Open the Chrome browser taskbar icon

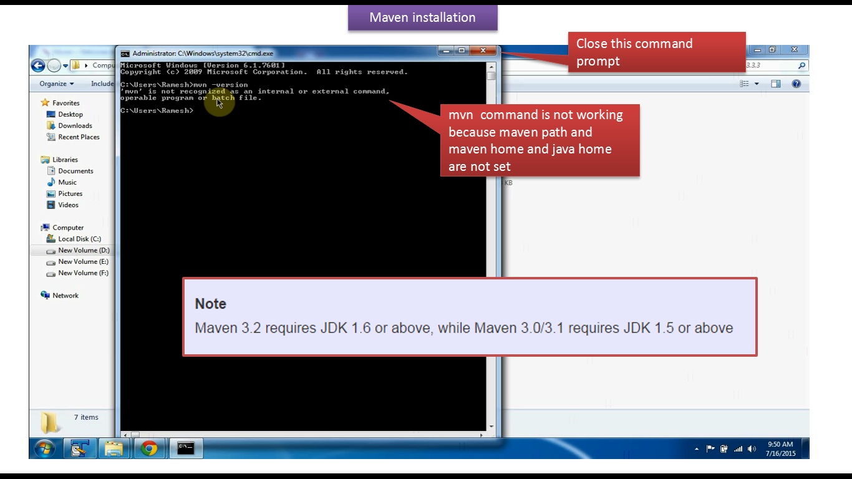[148, 448]
